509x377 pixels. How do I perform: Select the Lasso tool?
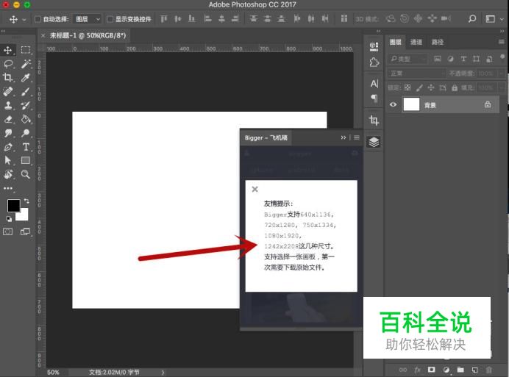[8, 64]
